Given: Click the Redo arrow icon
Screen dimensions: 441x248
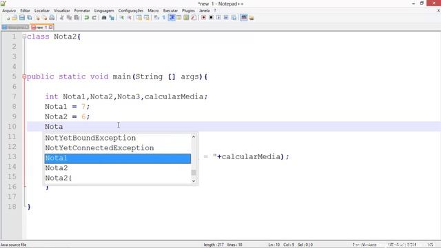Looking at the screenshot, I should [94, 18].
